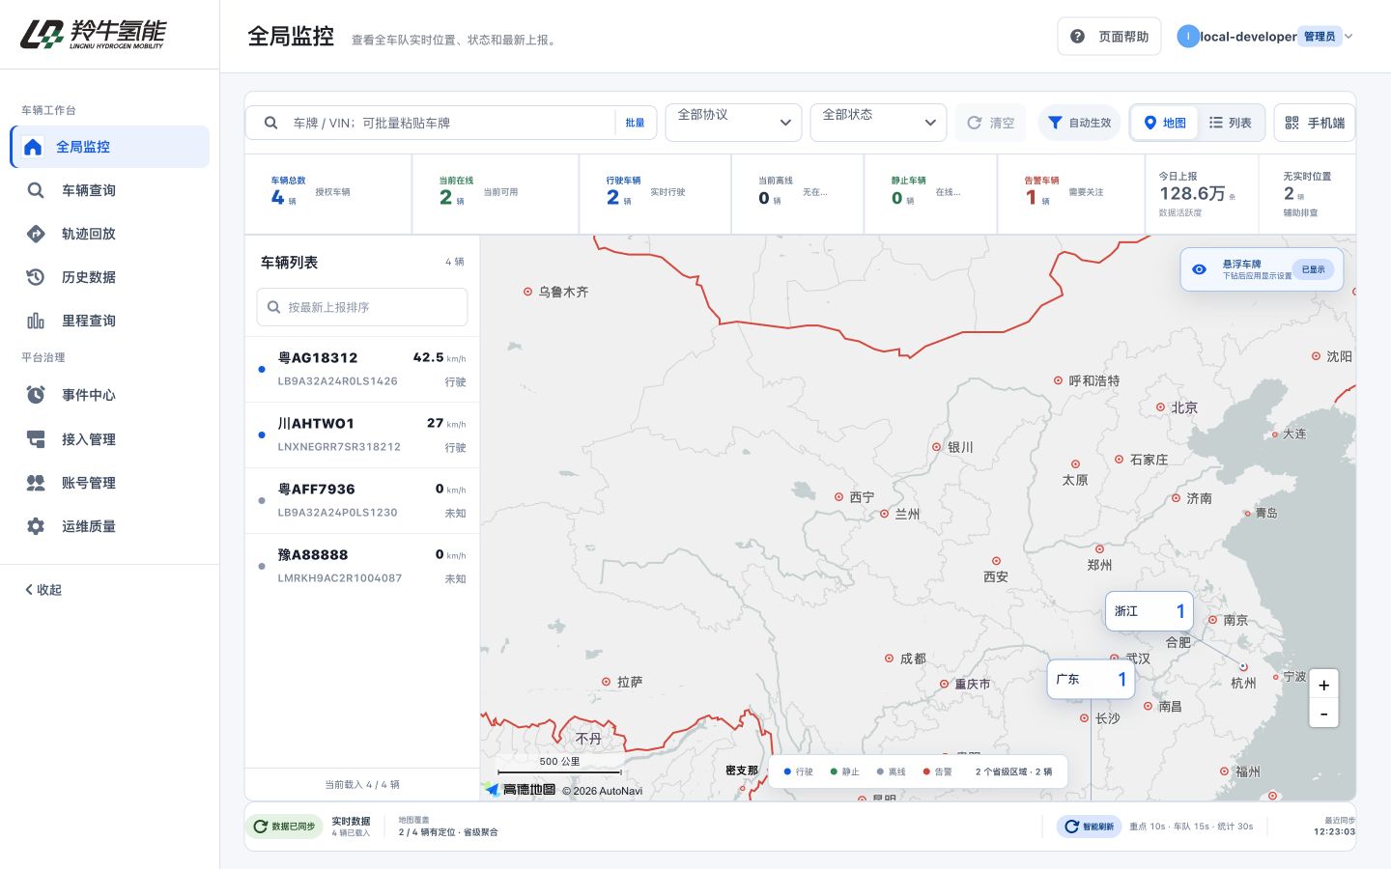Collapse the sidebar with 收起
This screenshot has height=869, width=1391.
click(x=43, y=590)
